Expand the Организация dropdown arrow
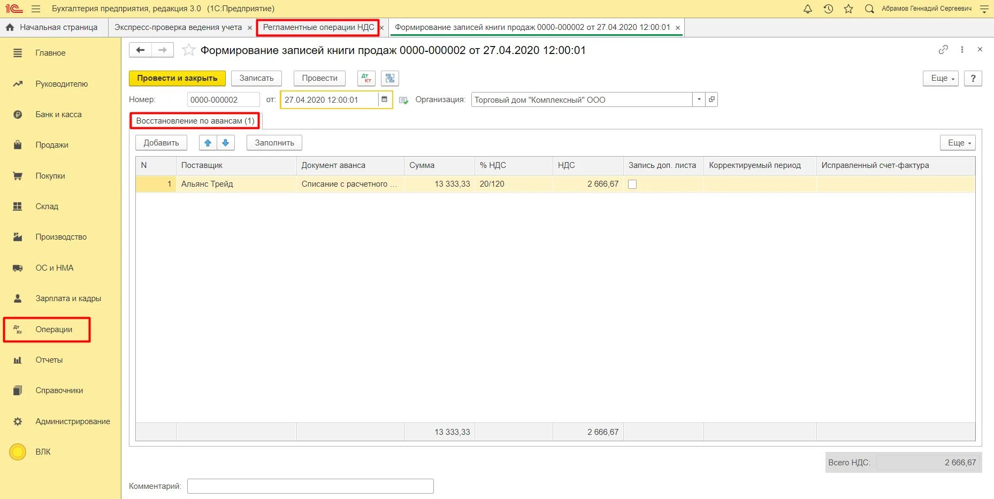This screenshot has height=499, width=994. 699,99
